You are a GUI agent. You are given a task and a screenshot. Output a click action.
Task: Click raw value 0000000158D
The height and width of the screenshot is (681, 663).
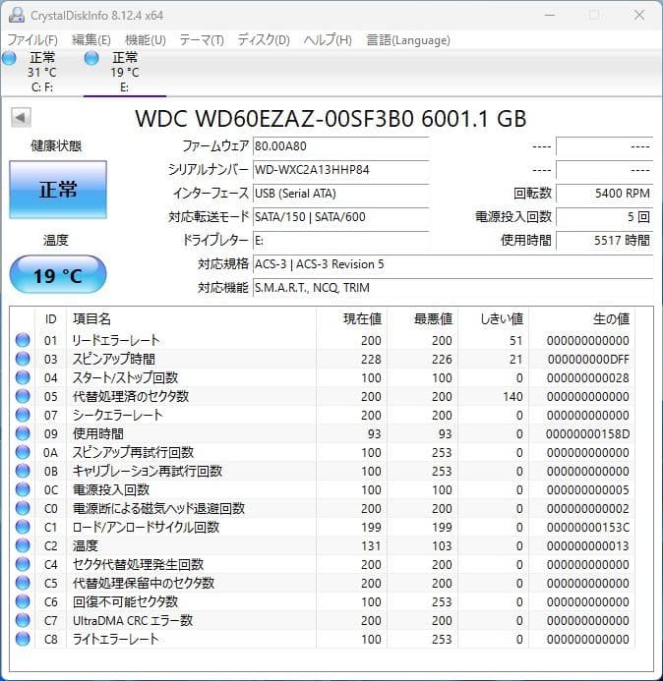(x=588, y=434)
